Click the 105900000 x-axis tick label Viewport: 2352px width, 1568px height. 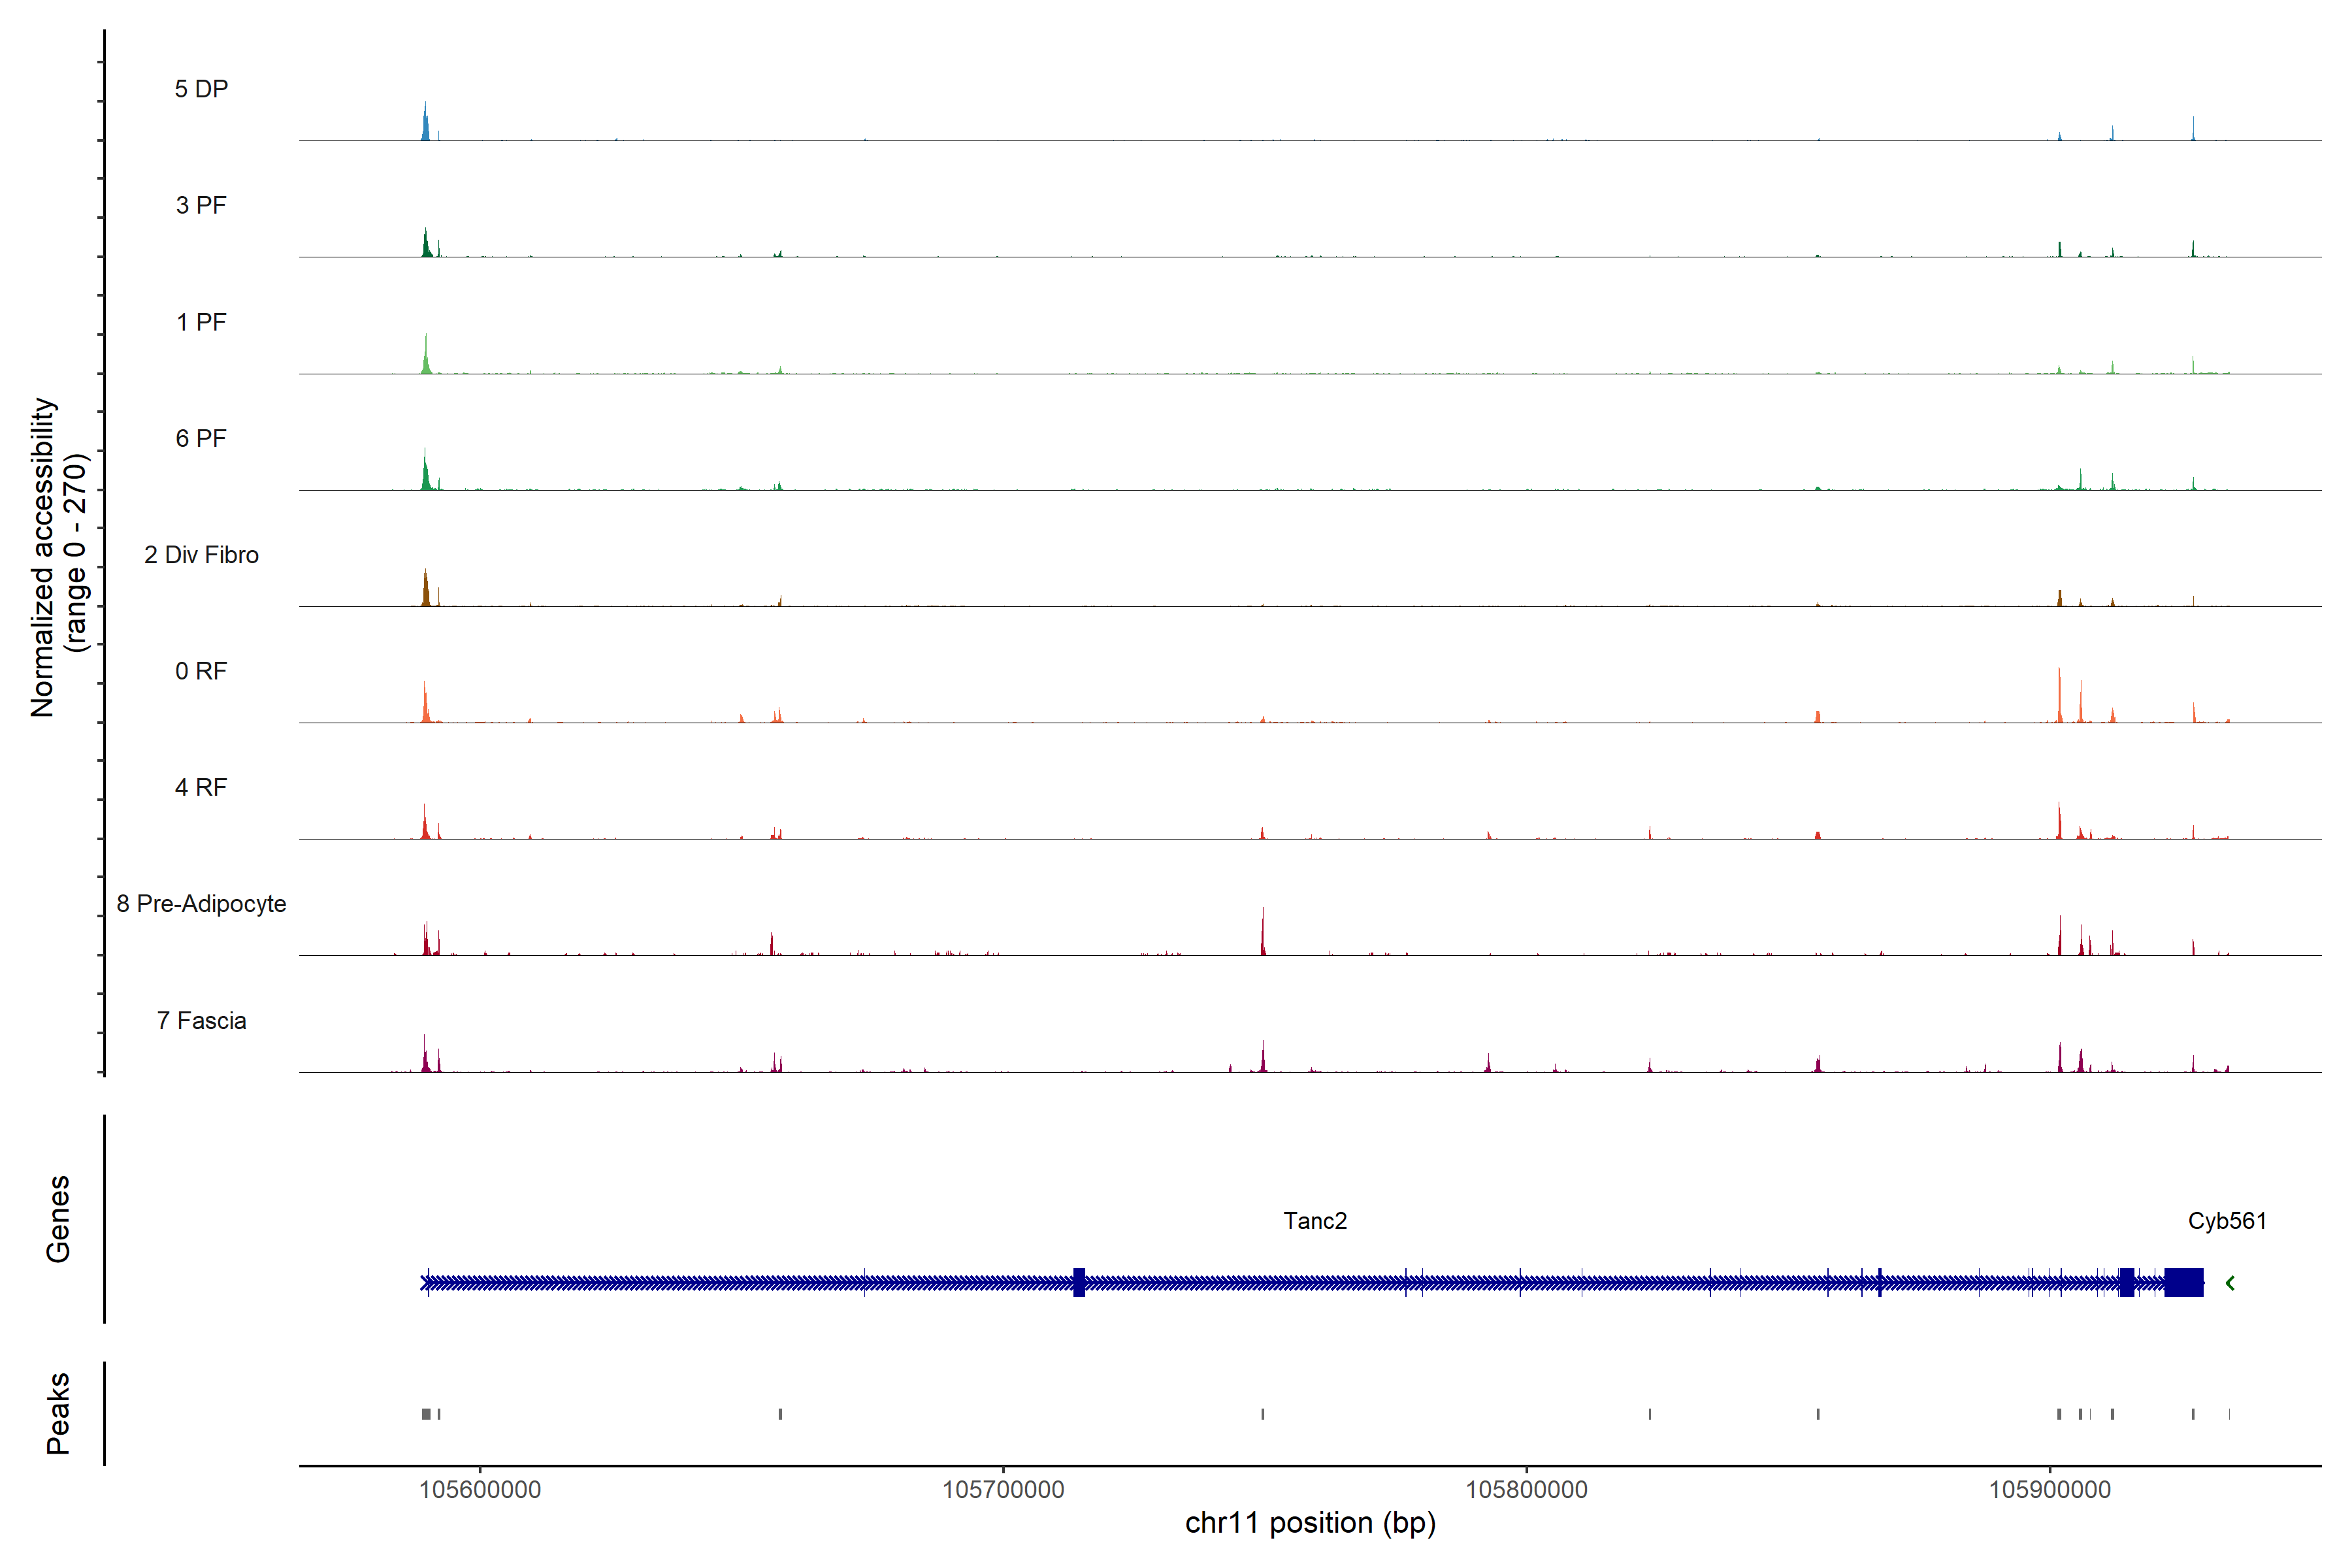[2049, 1489]
